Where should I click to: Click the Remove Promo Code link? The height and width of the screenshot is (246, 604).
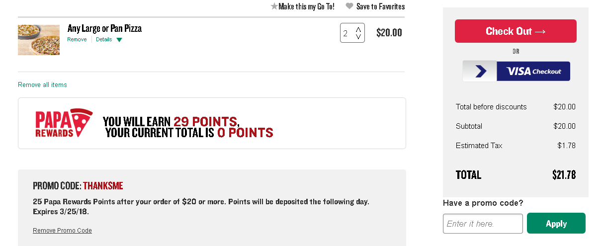62,231
